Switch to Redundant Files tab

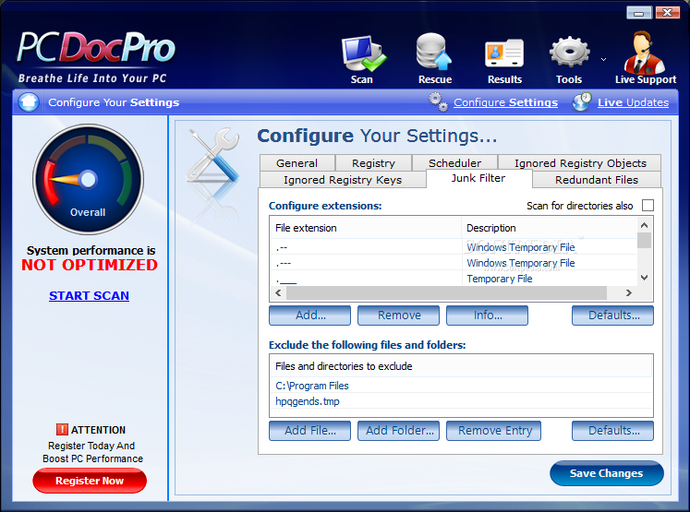tap(597, 180)
